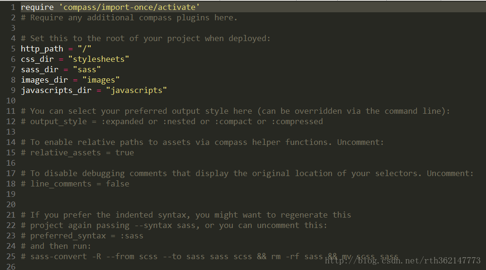Image resolution: width=486 pixels, height=270 pixels.
Task: Click the "Set this to the root" comment
Action: tap(145, 38)
